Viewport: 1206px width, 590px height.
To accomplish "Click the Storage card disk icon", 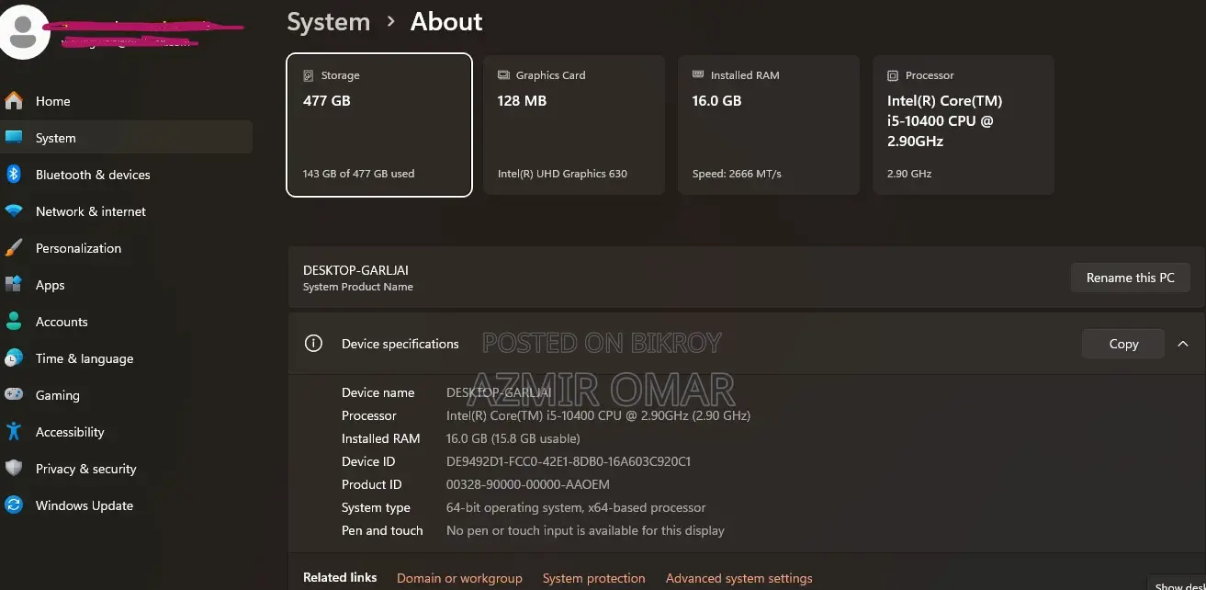I will pyautogui.click(x=309, y=75).
